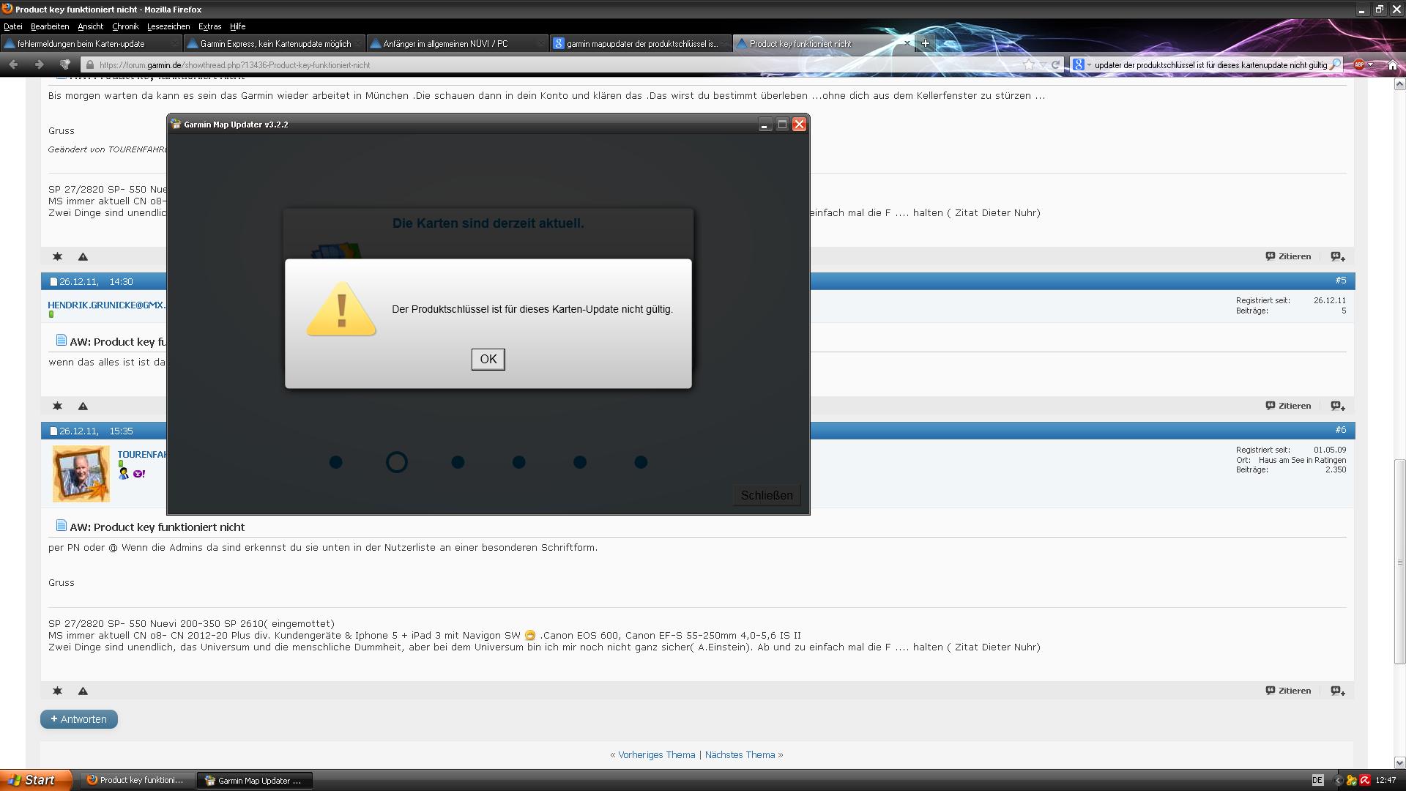Report post #6 with the warning icon
The image size is (1406, 791).
[83, 691]
